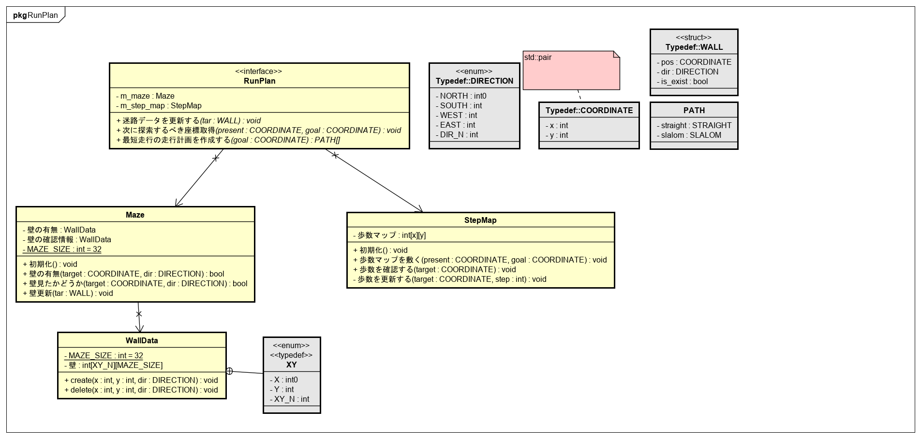Click the y : int attribute in COORDINATE
This screenshot has height=439, width=921.
pos(557,135)
